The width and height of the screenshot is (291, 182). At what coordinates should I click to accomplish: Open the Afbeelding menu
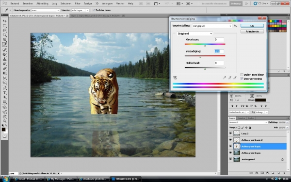(42, 3)
